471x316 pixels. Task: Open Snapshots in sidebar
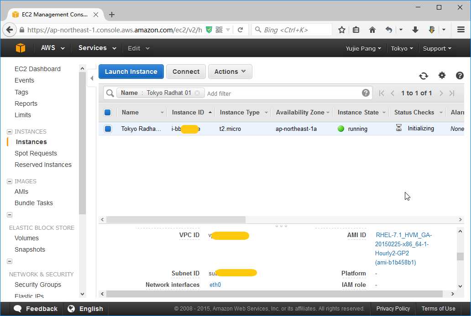(x=30, y=249)
